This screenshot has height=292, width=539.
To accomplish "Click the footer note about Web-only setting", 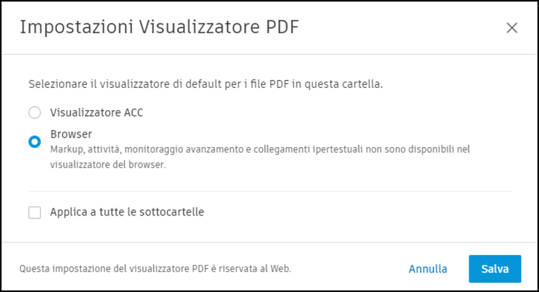I will point(155,269).
